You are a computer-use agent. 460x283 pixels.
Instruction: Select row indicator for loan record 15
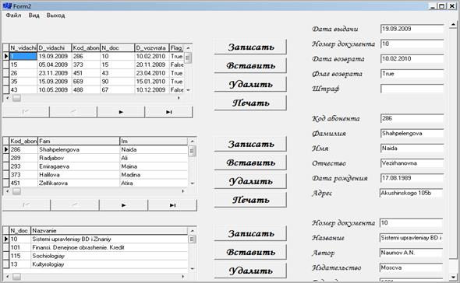point(6,65)
